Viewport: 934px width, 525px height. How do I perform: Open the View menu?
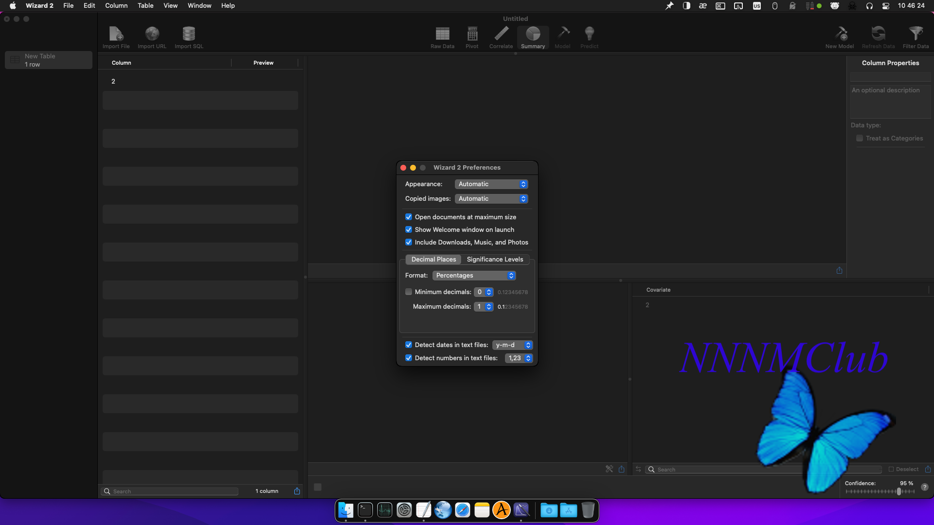pos(170,6)
